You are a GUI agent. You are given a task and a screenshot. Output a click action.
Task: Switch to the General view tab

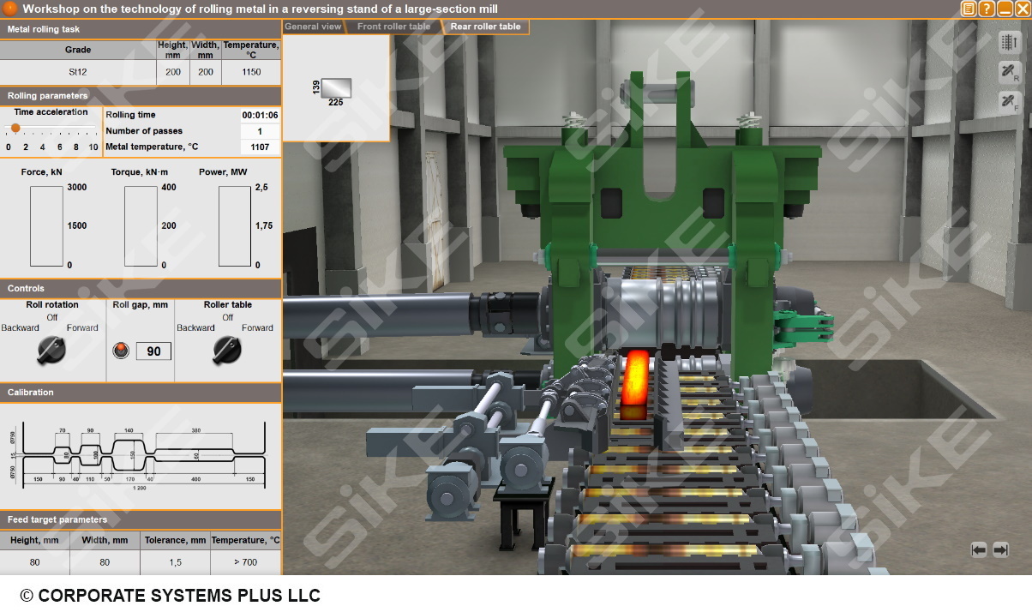click(x=313, y=27)
